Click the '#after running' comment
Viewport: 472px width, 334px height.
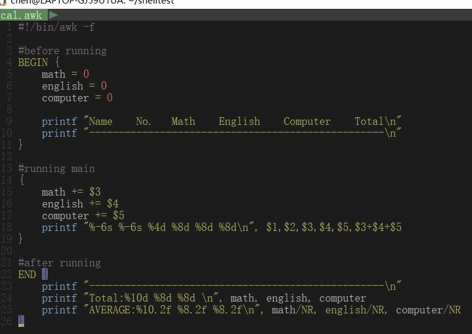tap(60, 263)
